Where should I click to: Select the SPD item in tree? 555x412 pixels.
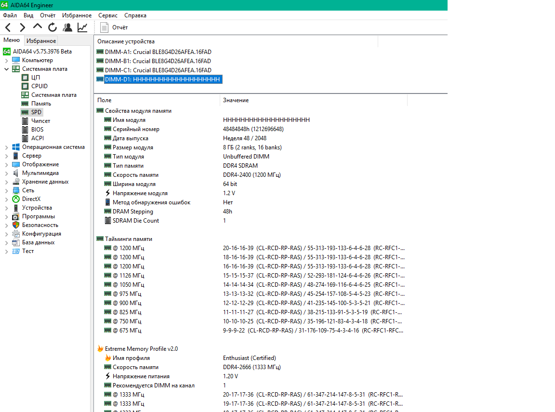[36, 112]
